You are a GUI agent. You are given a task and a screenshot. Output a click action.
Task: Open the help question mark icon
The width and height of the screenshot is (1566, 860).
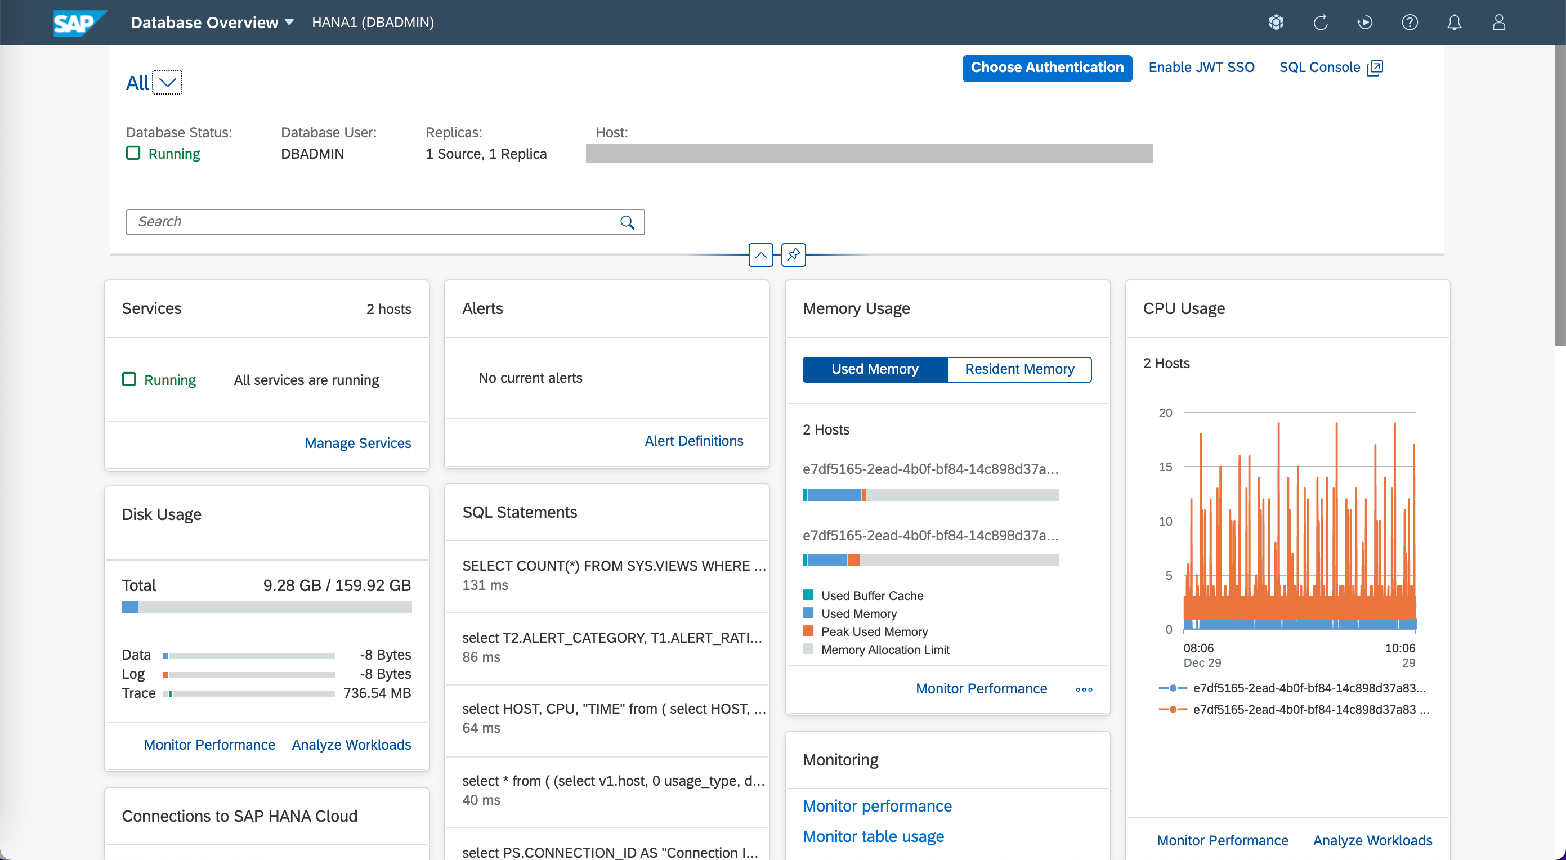pyautogui.click(x=1410, y=23)
